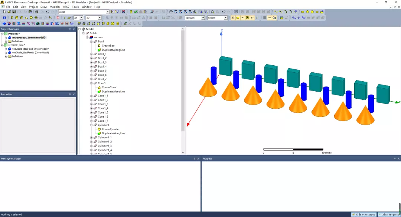Expand the Box1_1 tree node
Viewport: 401px width, 217px height.
[x=91, y=54]
